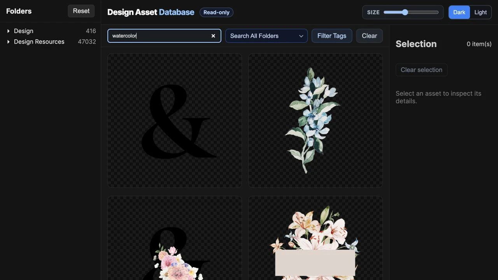Click the Clear button beside Filter Tags
Screen dimensions: 498x280
click(369, 36)
